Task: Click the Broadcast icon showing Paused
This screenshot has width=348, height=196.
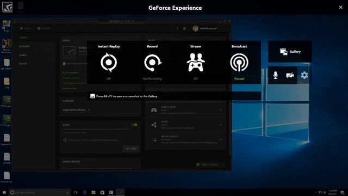Action: [239, 63]
